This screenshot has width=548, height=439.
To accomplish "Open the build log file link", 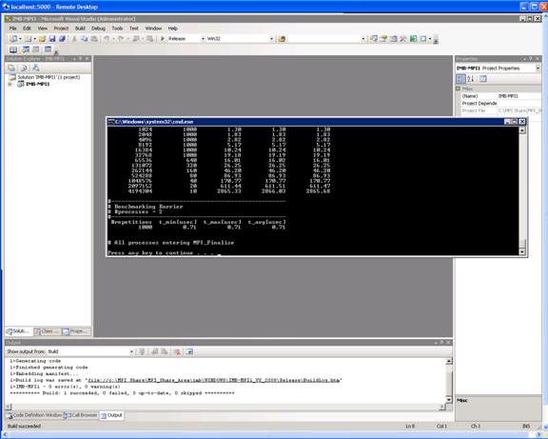I will (x=214, y=380).
